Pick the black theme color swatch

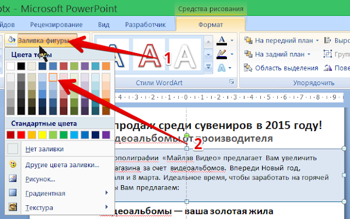(21, 66)
